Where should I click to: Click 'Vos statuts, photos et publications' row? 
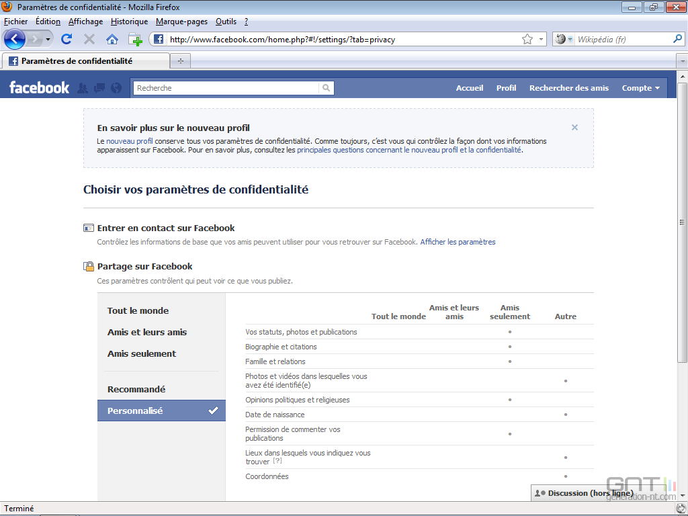[x=419, y=332]
